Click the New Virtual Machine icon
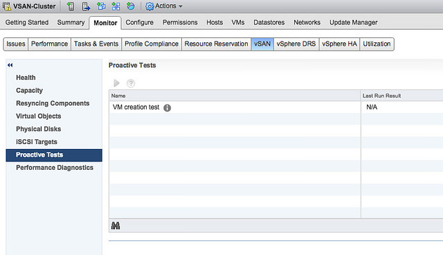This screenshot has height=255, width=443. tap(101, 6)
